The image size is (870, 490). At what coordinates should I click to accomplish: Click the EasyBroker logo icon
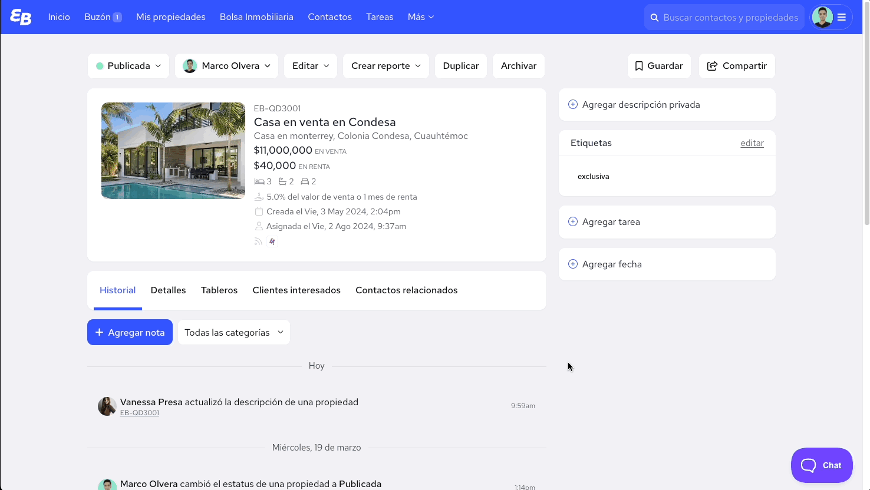[21, 17]
